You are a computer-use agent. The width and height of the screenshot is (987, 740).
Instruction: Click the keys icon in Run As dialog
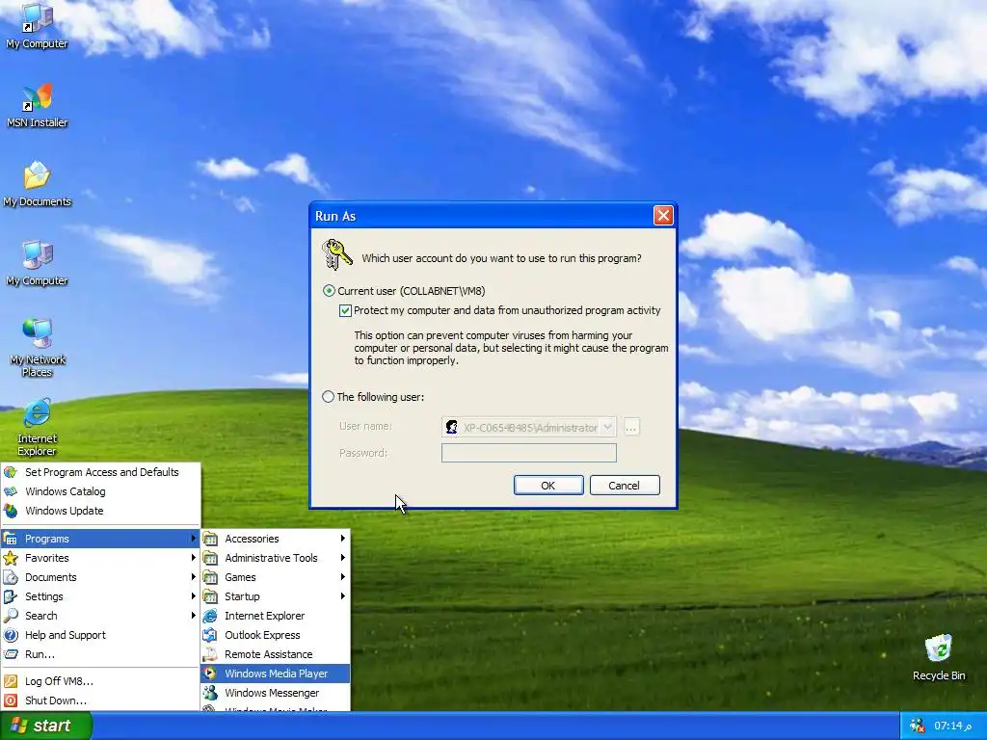tap(336, 254)
